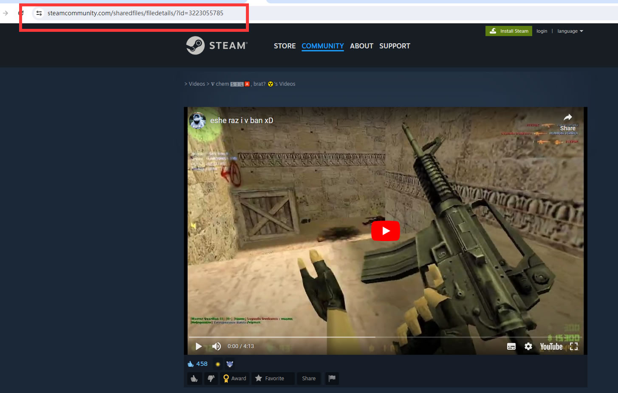Open the SUPPORT page
This screenshot has height=393, width=618.
coord(395,46)
